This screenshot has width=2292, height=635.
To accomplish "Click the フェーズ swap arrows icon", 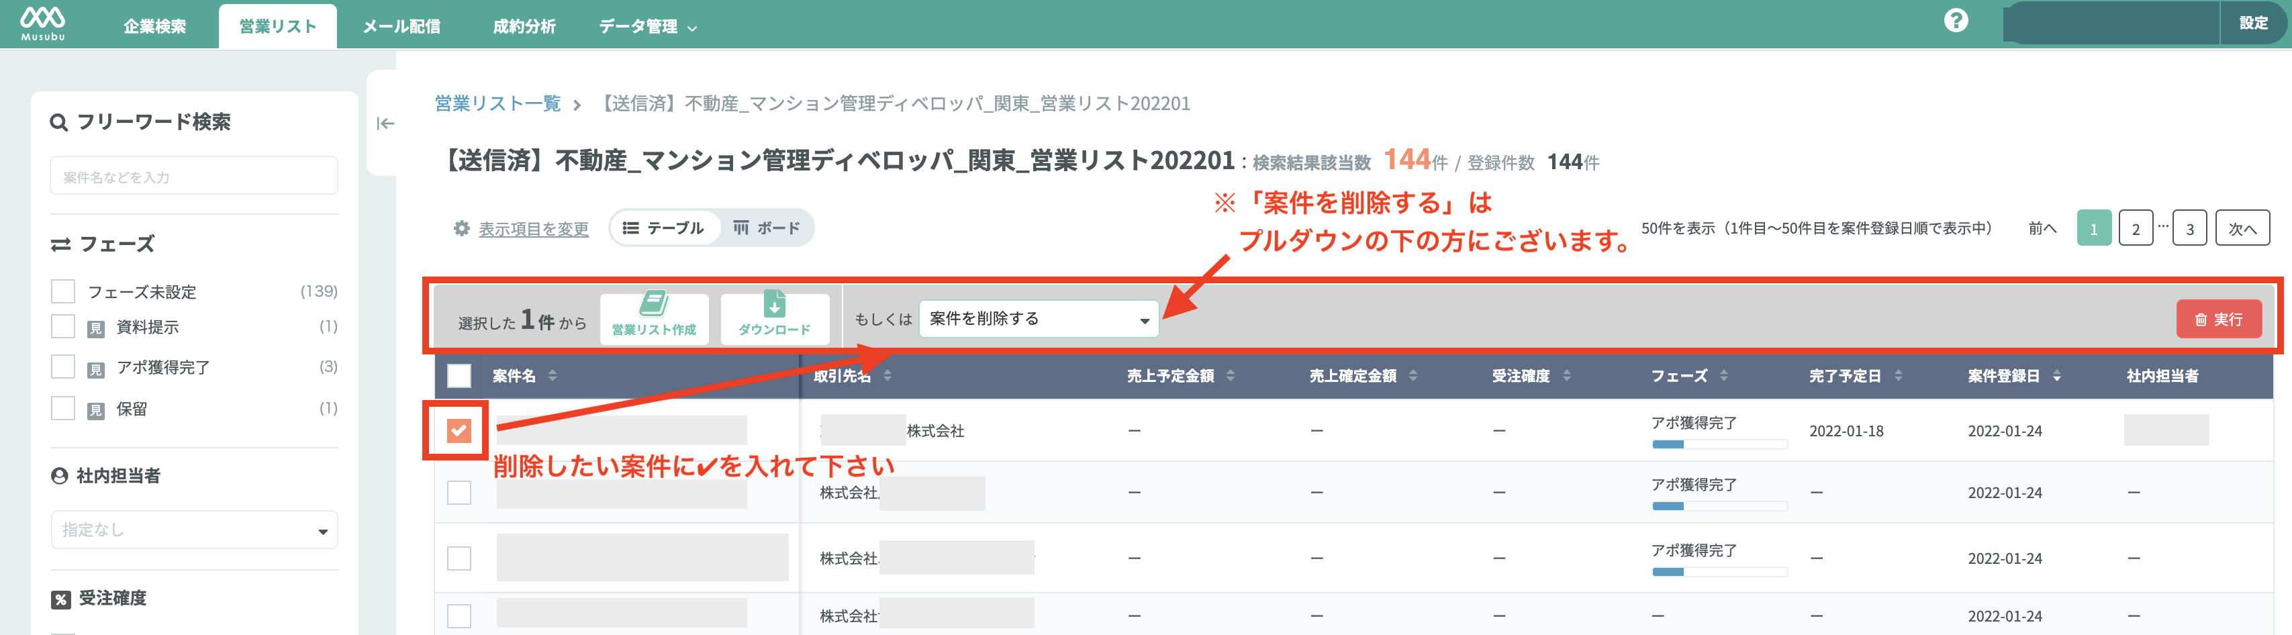I will coord(60,244).
